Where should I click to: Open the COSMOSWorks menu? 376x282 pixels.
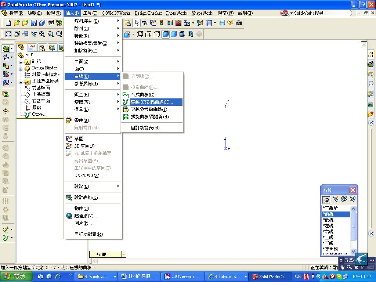tap(116, 13)
